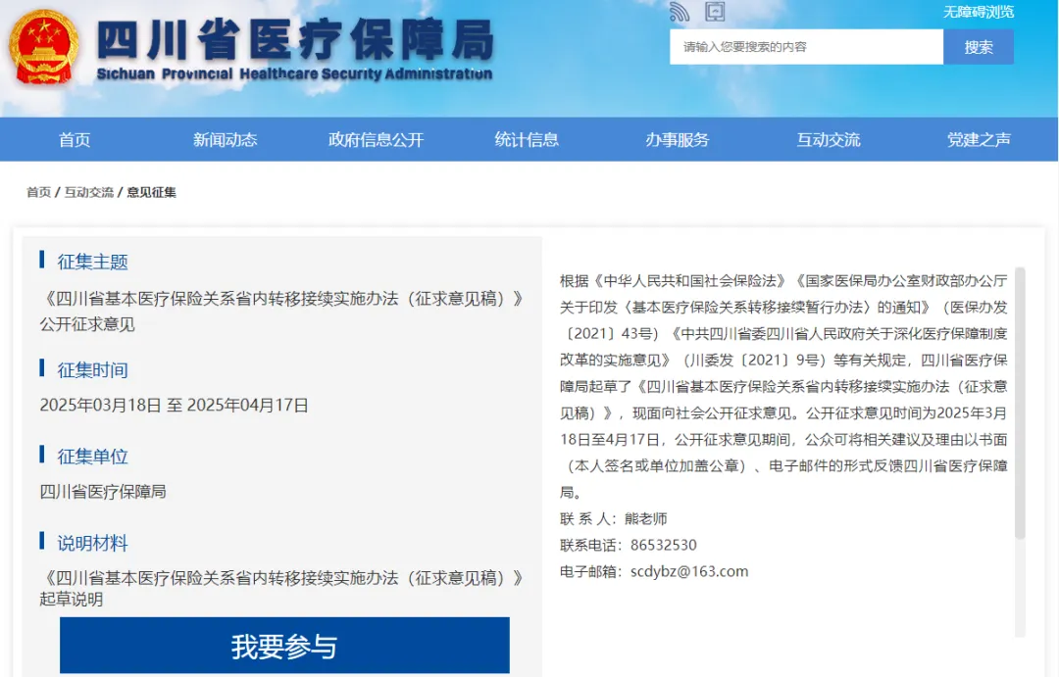The width and height of the screenshot is (1059, 677).
Task: Open the 统计信息 navigation tab
Action: [x=527, y=140]
